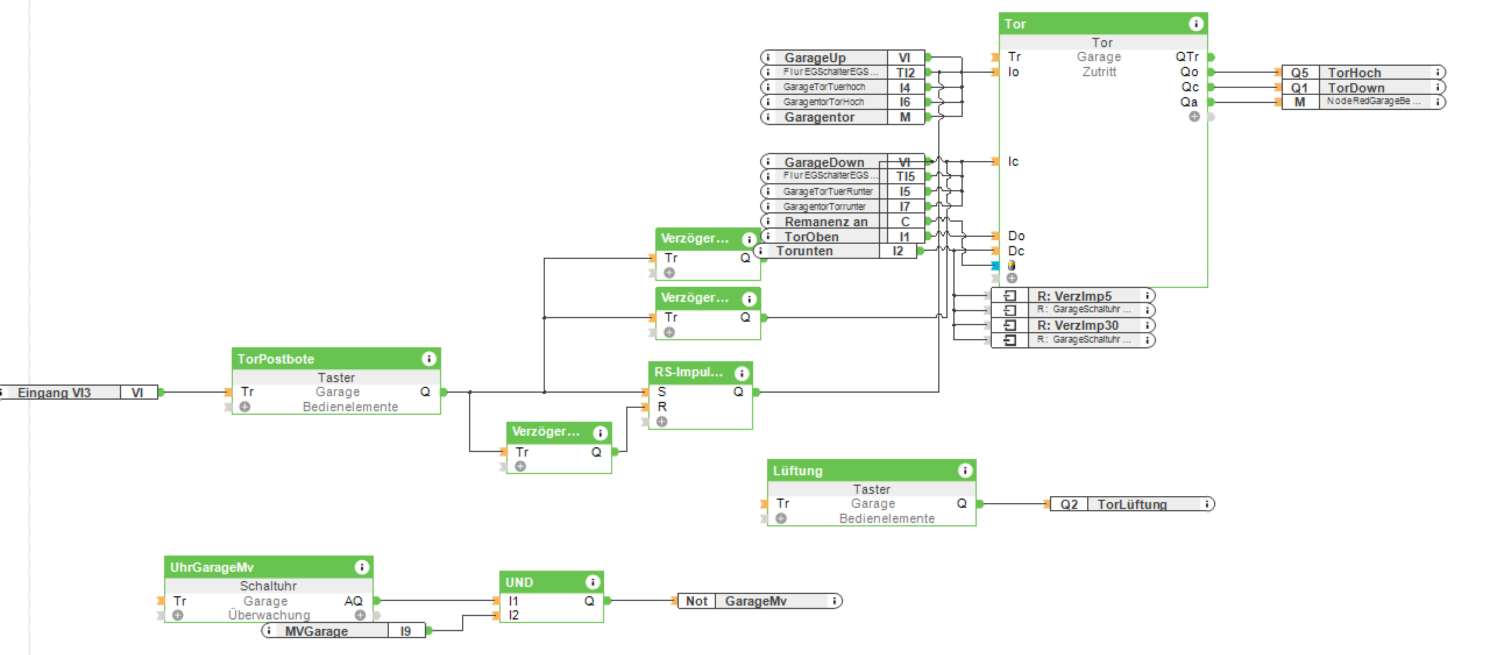Open info icon on TorPostbote block
This screenshot has height=655, width=1497.
tap(428, 359)
